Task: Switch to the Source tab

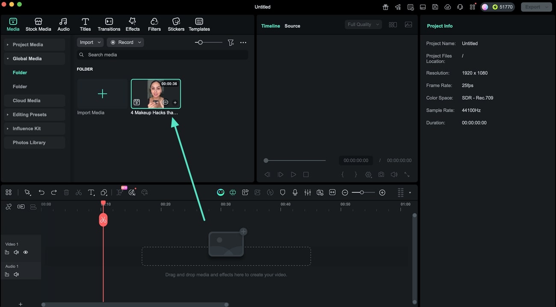Action: 292,26
